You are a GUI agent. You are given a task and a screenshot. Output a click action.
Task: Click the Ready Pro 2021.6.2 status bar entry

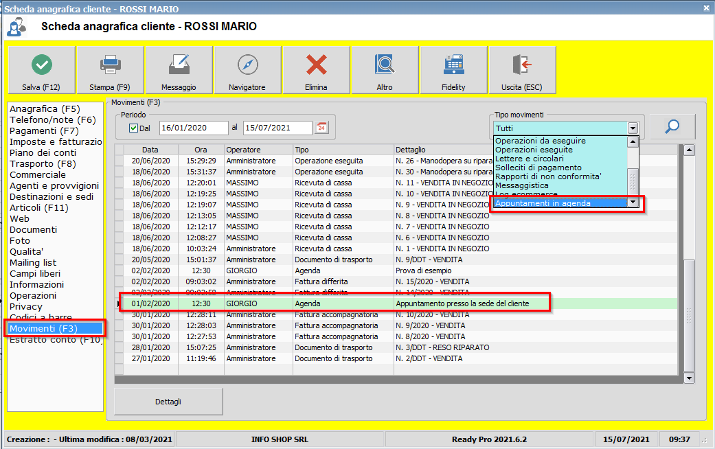click(489, 439)
